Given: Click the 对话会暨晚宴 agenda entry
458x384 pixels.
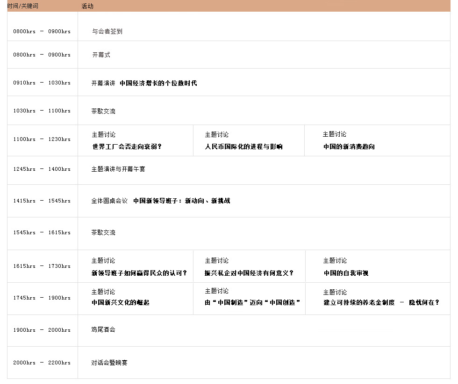Looking at the screenshot, I should 109,363.
